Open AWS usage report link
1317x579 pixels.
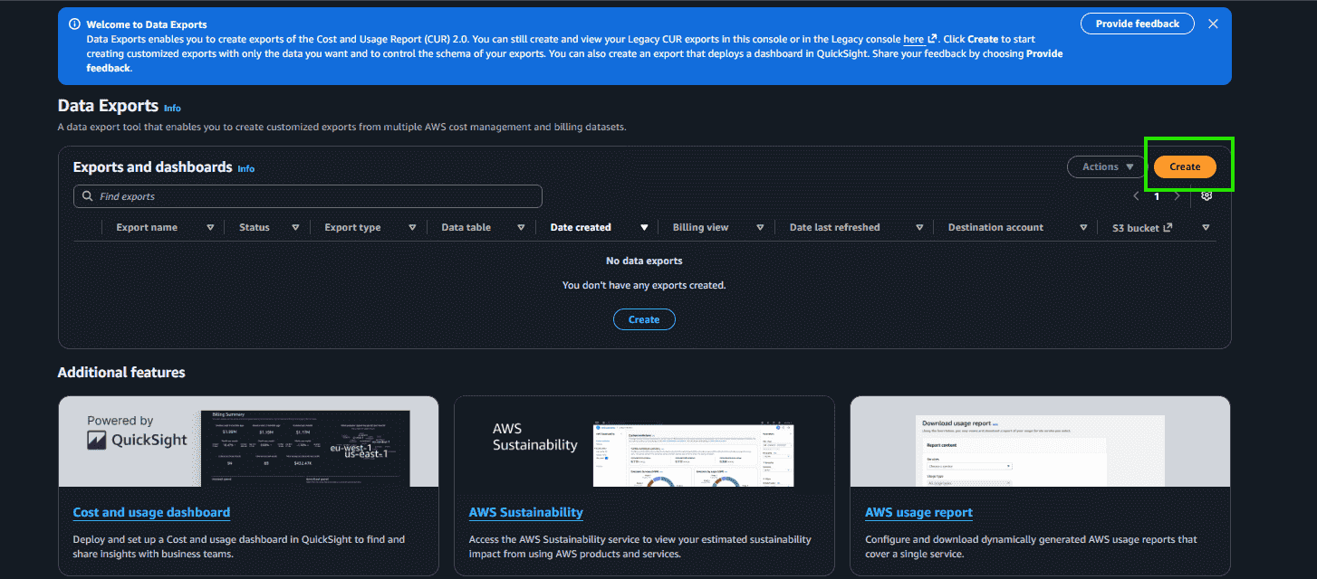coord(918,512)
